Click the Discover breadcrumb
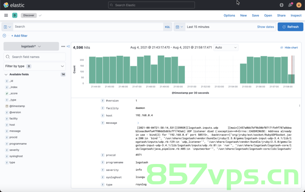The width and height of the screenshot is (305, 192). click(29, 15)
